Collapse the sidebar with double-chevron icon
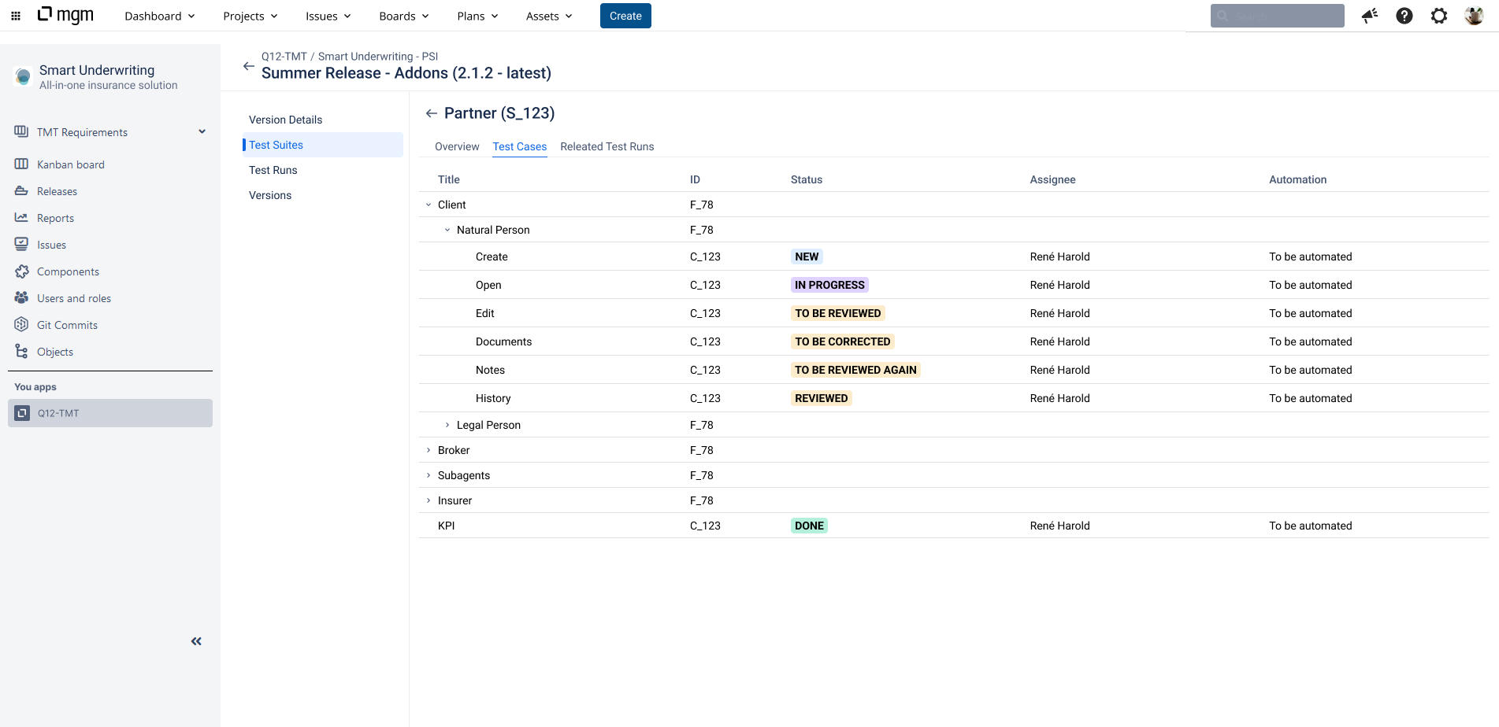The height and width of the screenshot is (727, 1499). (x=196, y=641)
